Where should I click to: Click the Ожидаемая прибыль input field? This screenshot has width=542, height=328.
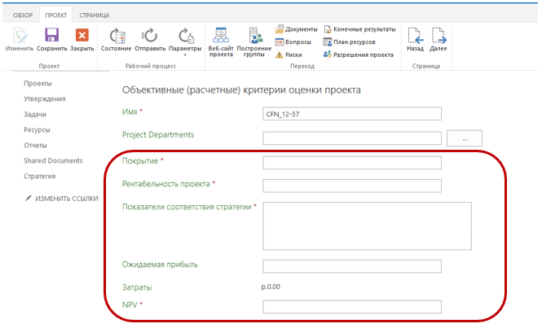pyautogui.click(x=352, y=266)
